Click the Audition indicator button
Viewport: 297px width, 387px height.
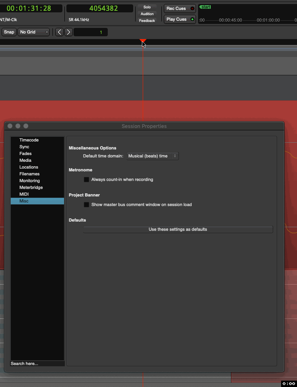(x=147, y=14)
